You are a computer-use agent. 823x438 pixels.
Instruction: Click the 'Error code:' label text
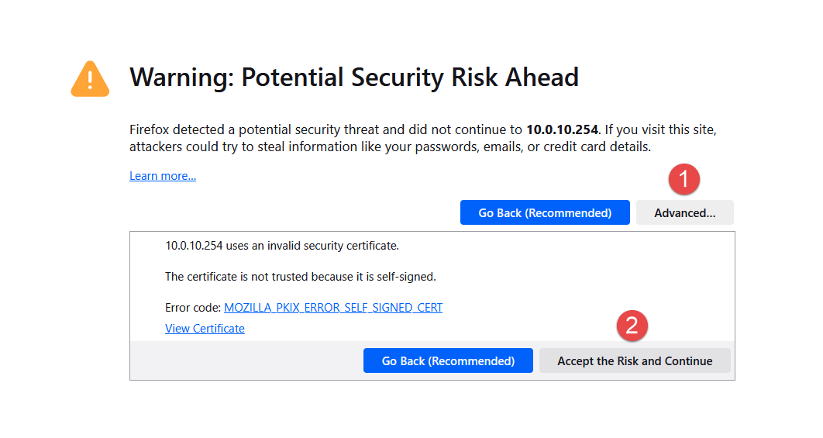coord(194,308)
